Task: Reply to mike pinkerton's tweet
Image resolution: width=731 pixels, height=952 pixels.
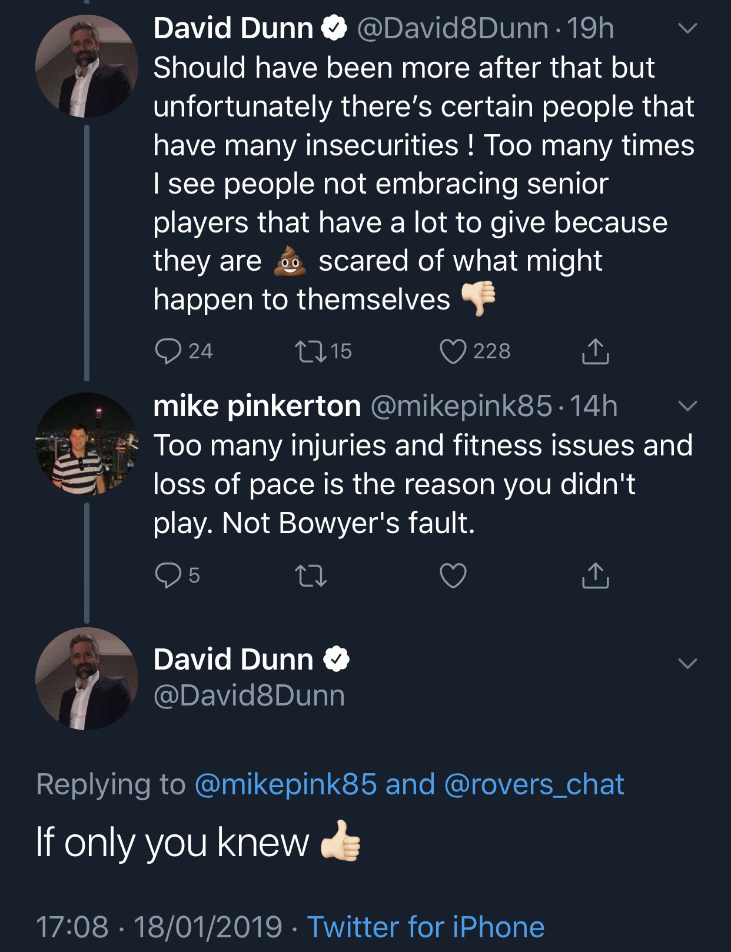Action: pyautogui.click(x=168, y=575)
